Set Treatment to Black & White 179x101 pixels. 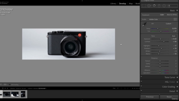[x=172, y=15]
